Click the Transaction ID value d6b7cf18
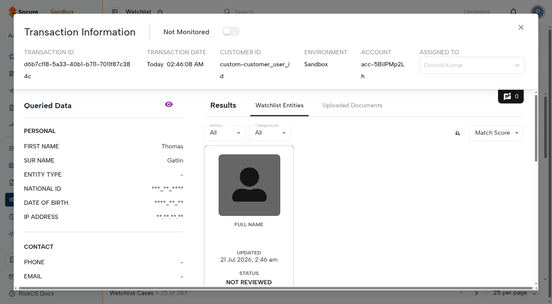 [x=77, y=70]
